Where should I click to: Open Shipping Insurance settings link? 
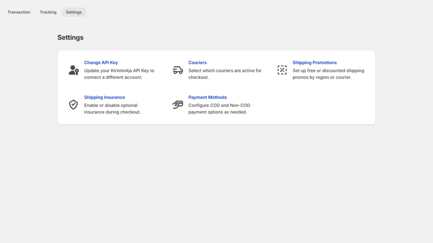tap(104, 97)
